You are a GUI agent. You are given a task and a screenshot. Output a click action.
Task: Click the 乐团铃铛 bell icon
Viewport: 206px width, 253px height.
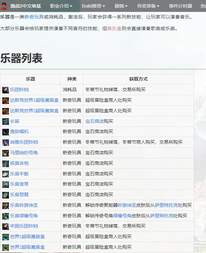coord(6,90)
